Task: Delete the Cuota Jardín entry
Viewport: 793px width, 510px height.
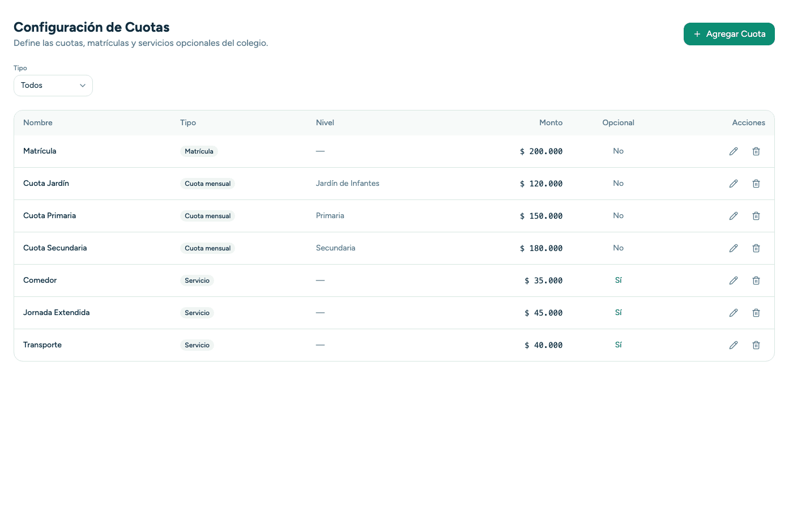Action: (x=756, y=184)
